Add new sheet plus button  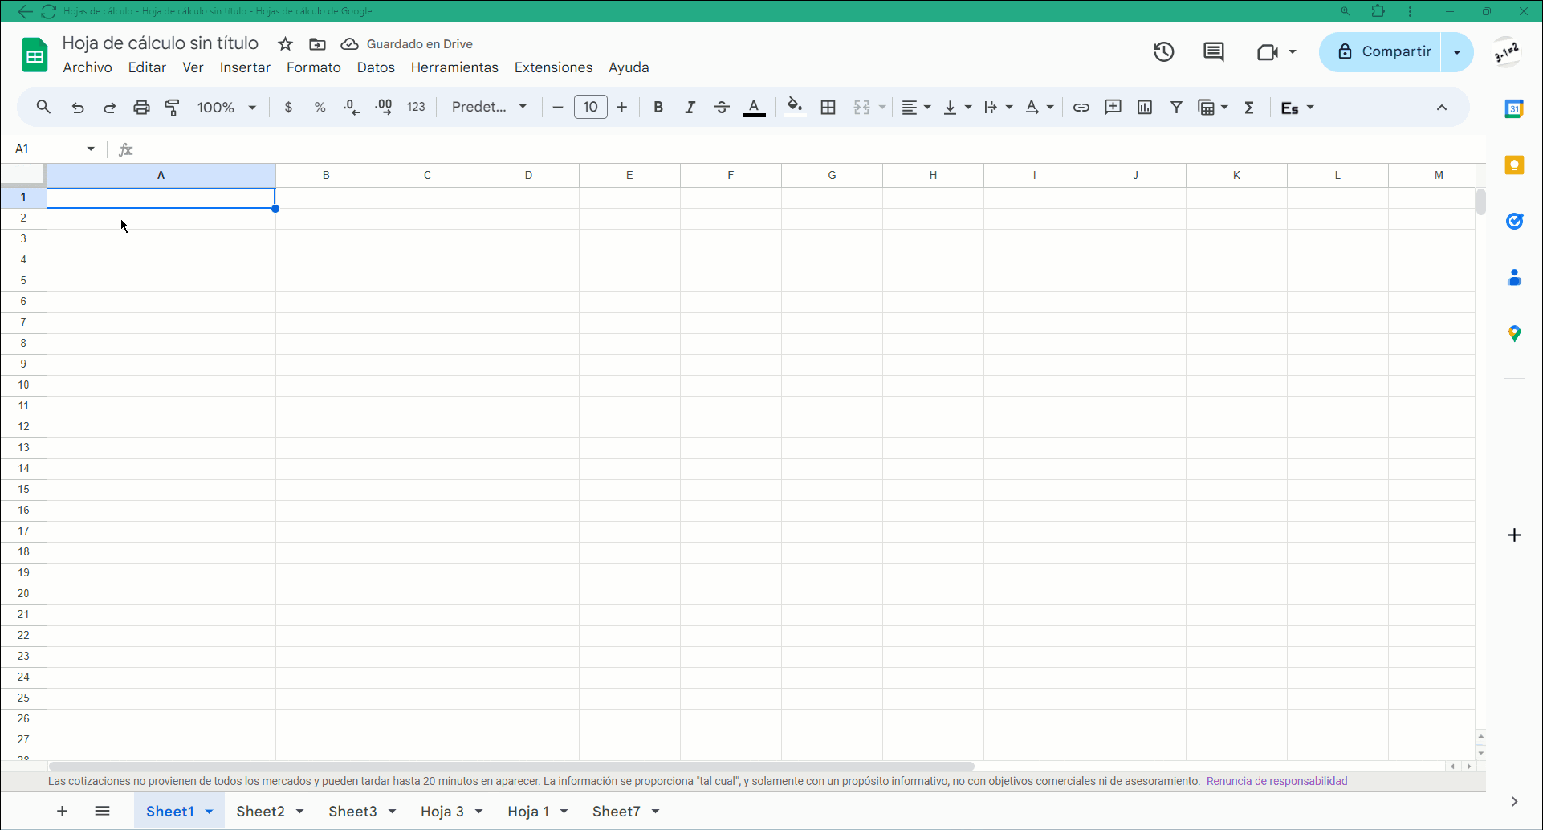pos(62,811)
